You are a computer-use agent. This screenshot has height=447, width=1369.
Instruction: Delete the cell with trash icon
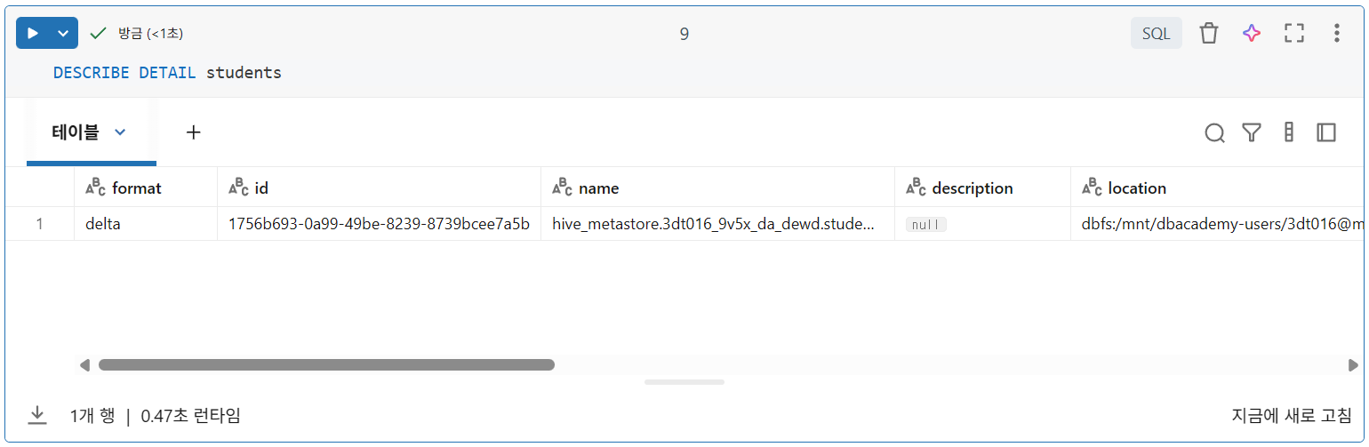pos(1208,34)
